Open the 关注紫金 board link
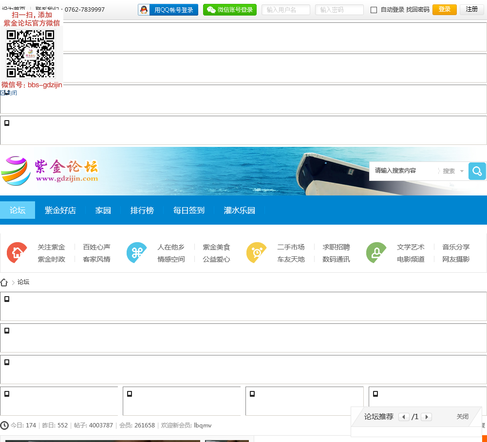This screenshot has width=487, height=442. point(52,247)
